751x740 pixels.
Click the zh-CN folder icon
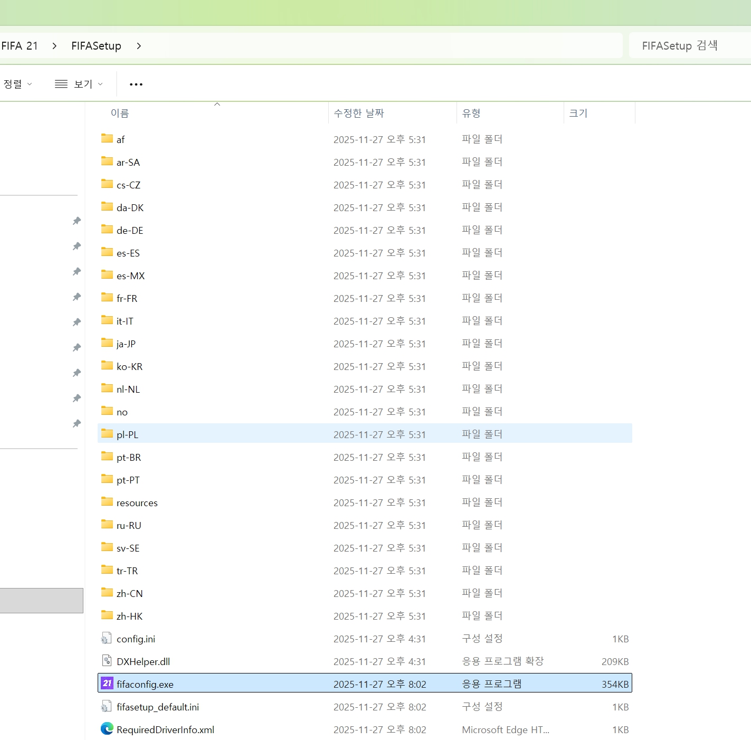(107, 593)
